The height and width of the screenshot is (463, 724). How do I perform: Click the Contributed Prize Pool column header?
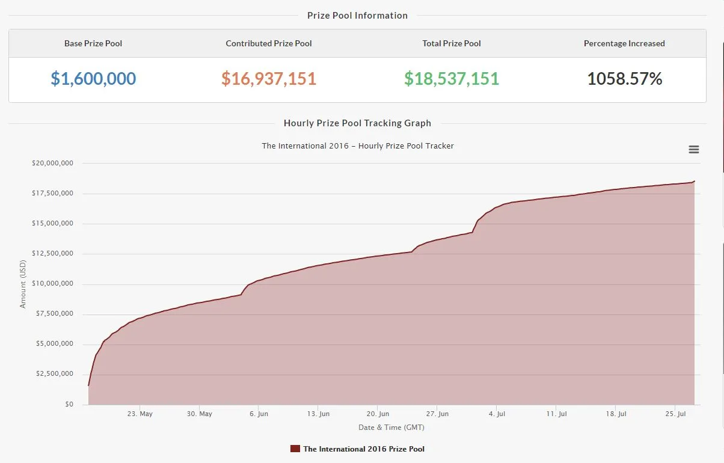pyautogui.click(x=269, y=43)
